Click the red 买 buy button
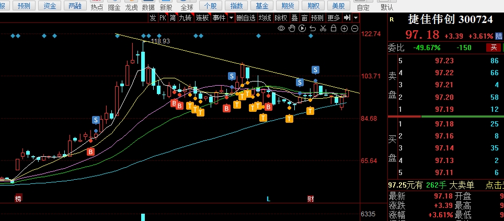 point(494,48)
